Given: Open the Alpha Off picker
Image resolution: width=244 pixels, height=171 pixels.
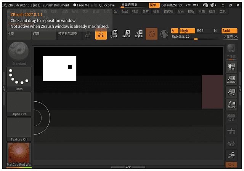Looking at the screenshot, I should pyautogui.click(x=19, y=104).
